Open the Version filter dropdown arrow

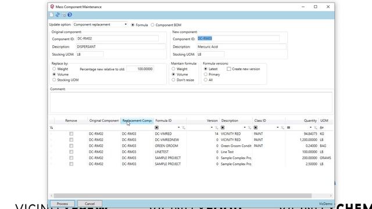(212, 128)
